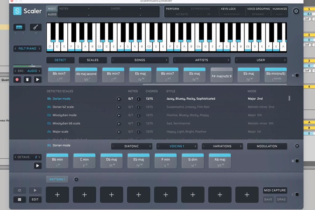The image size is (315, 210).
Task: Open the pad grid view icon beside EDIT
Action: pyautogui.click(x=19, y=199)
